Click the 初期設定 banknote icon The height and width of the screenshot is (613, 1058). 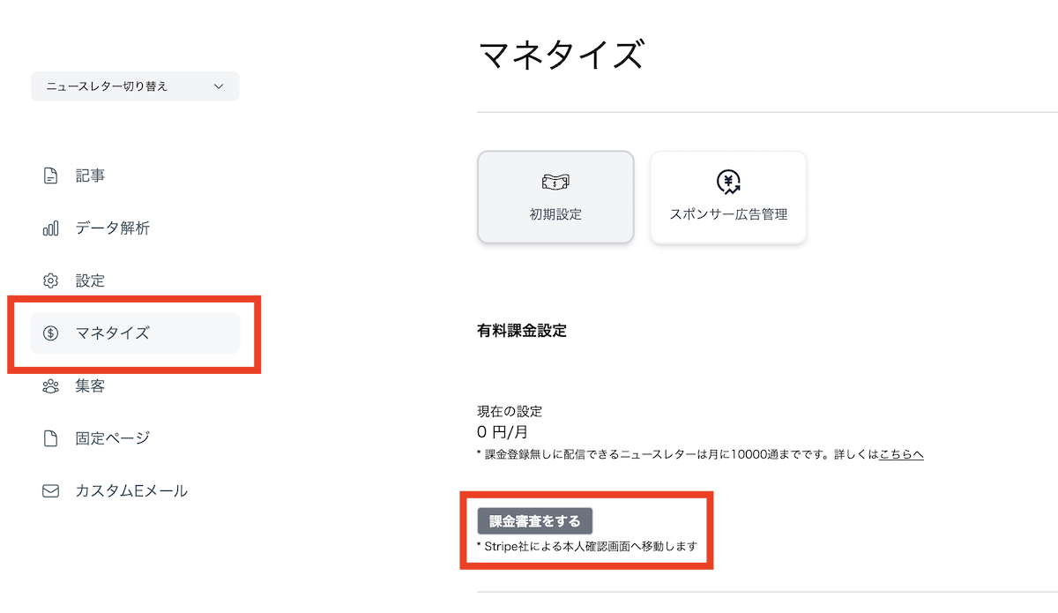[x=555, y=181]
